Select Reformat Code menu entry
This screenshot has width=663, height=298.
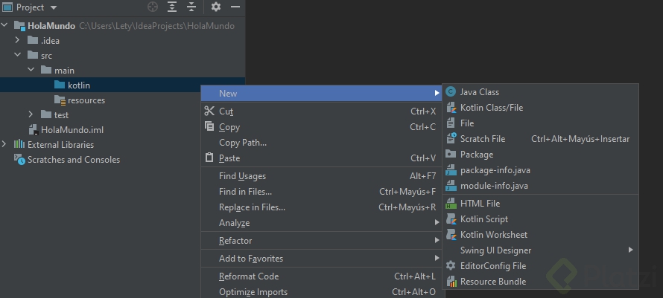[321, 276]
